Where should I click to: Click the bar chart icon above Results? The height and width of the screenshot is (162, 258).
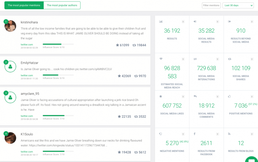(x=161, y=22)
